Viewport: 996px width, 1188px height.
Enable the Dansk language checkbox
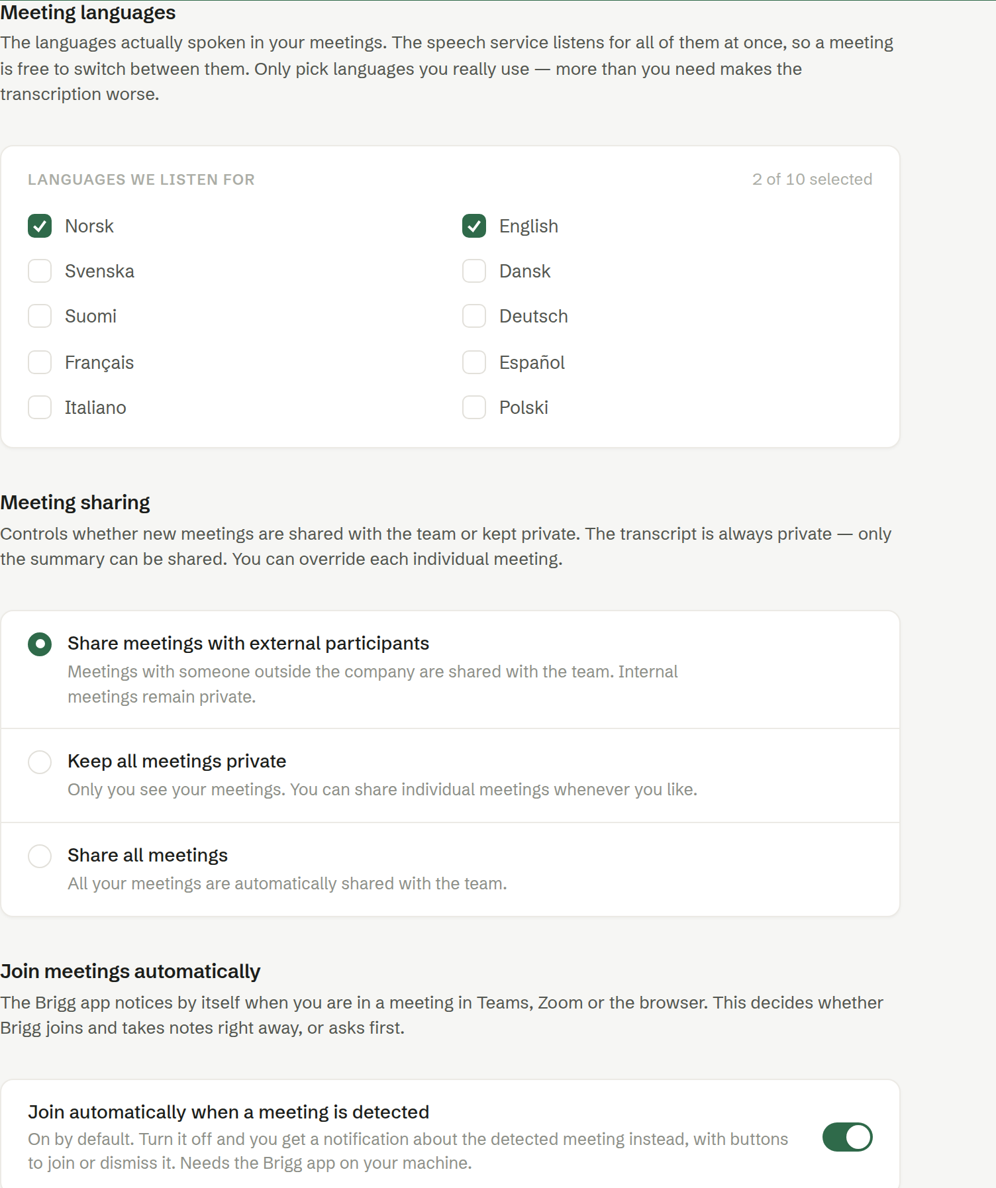click(x=474, y=271)
